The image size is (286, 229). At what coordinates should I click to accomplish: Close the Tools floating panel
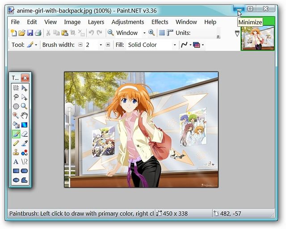click(25, 78)
